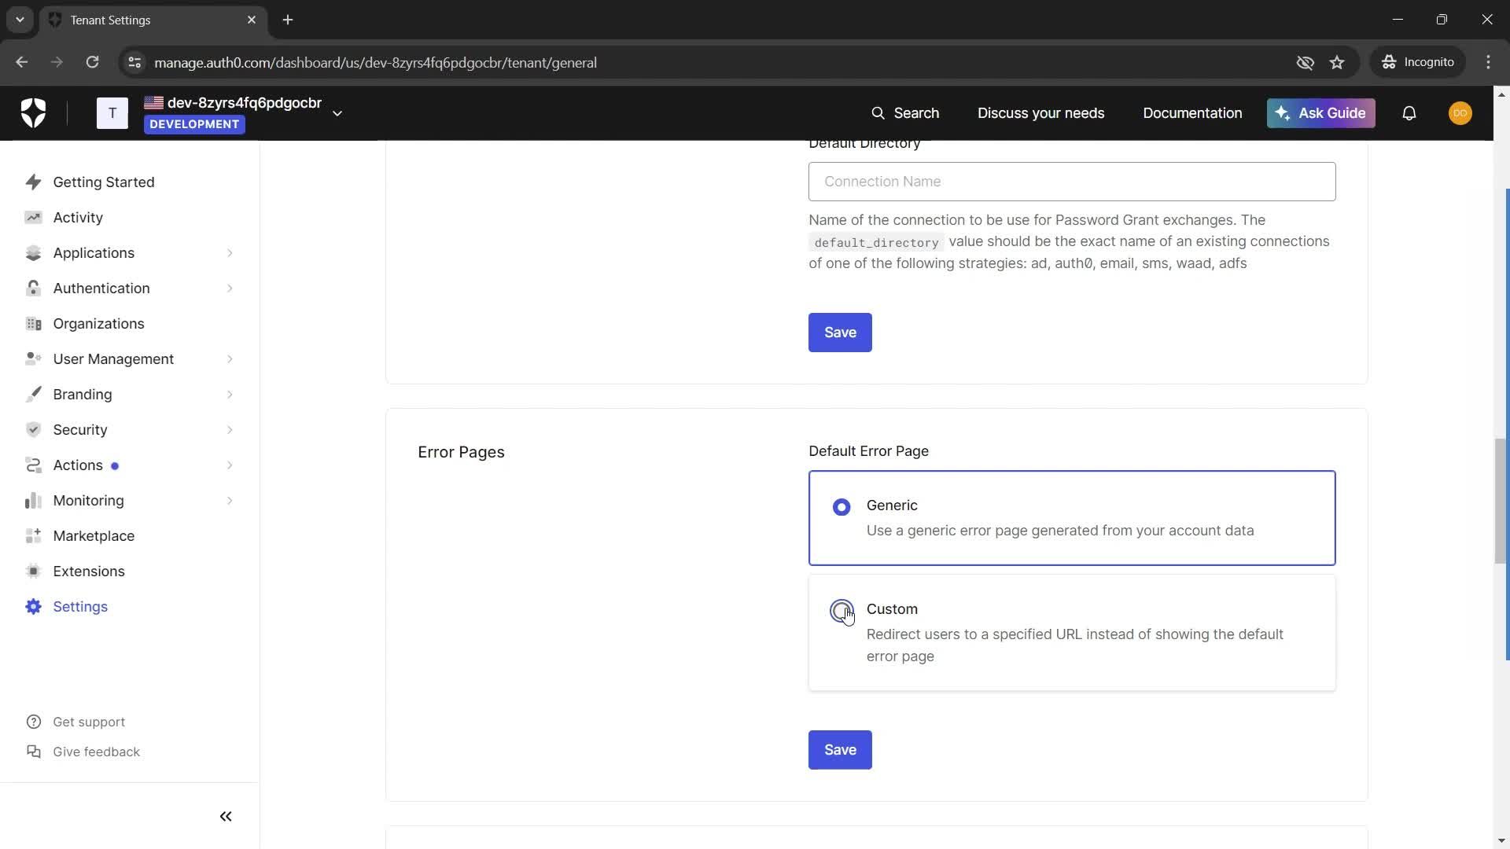Viewport: 1510px width, 849px height.
Task: Select the Custom error page radio
Action: (x=842, y=611)
